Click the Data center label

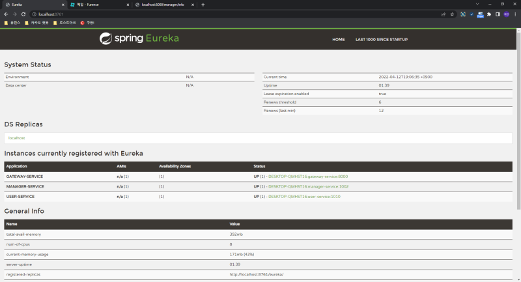point(16,85)
